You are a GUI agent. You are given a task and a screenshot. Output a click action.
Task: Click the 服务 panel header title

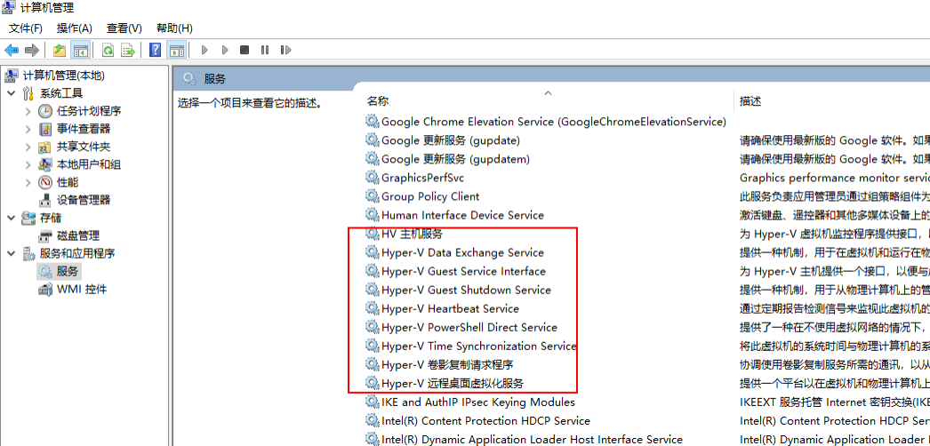tap(214, 79)
